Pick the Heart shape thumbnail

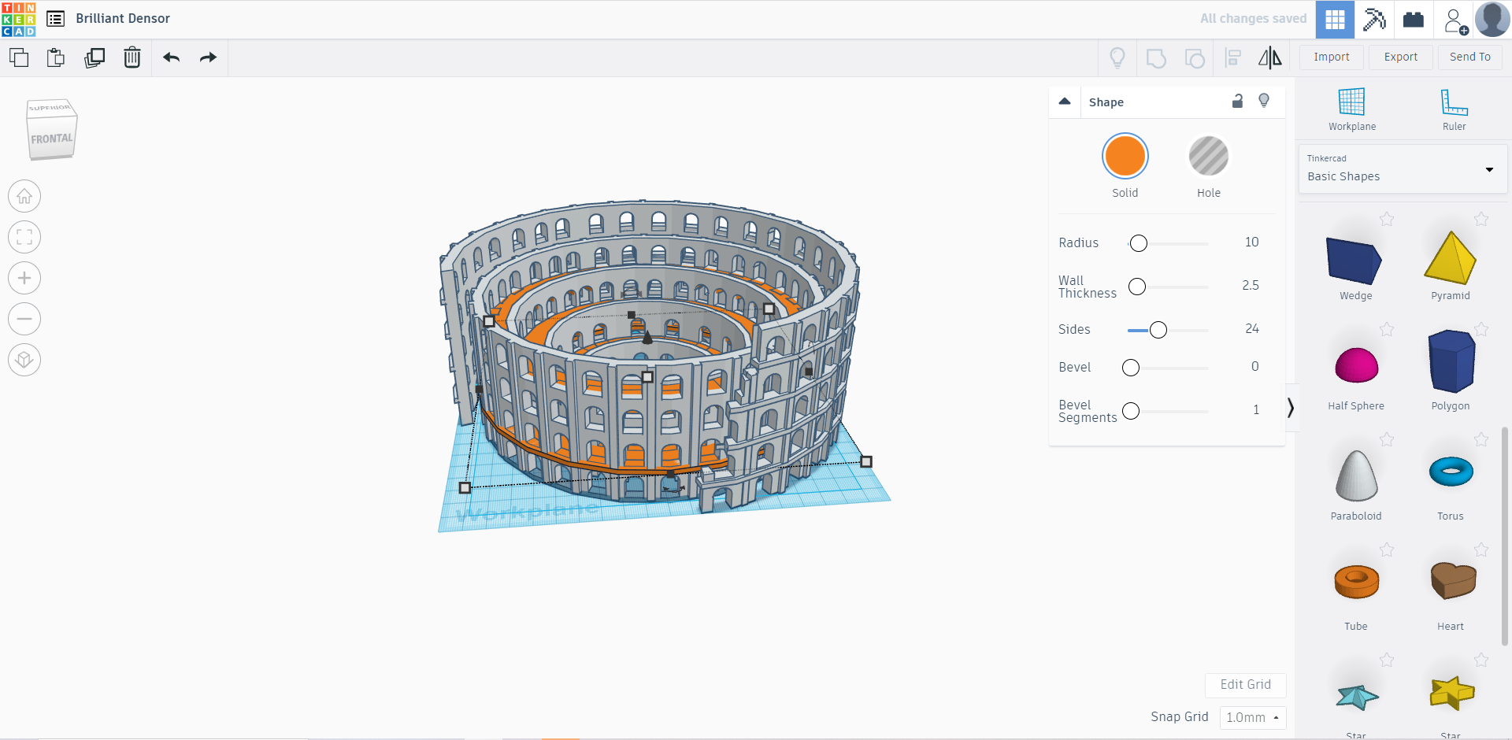(x=1452, y=580)
